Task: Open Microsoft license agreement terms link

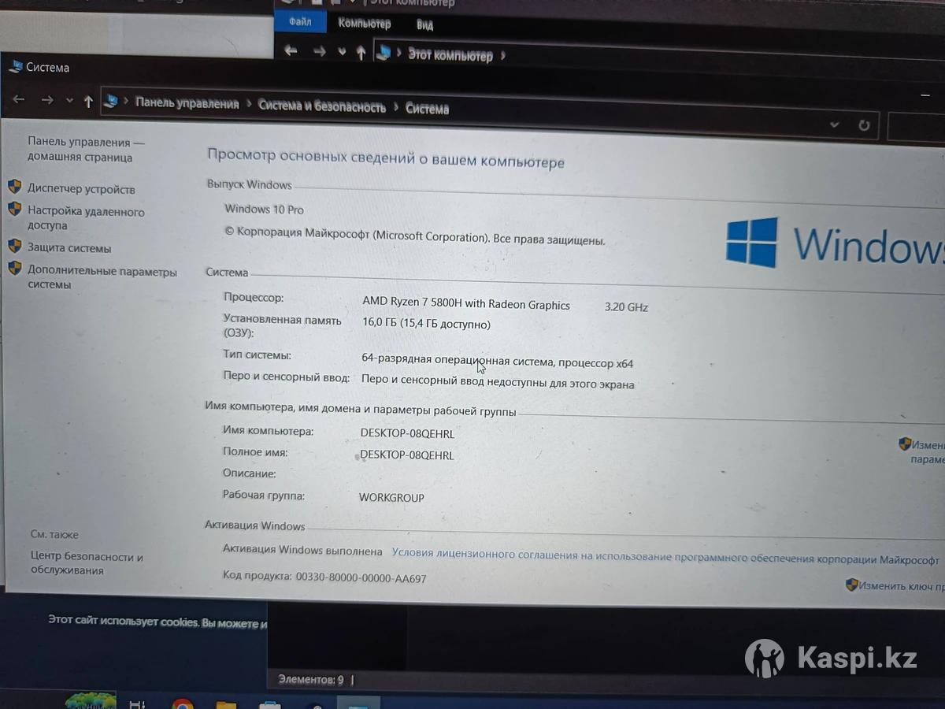Action: [x=665, y=557]
